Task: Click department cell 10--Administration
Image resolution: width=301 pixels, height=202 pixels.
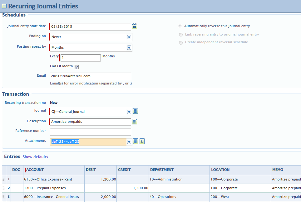Action: [x=179, y=179]
